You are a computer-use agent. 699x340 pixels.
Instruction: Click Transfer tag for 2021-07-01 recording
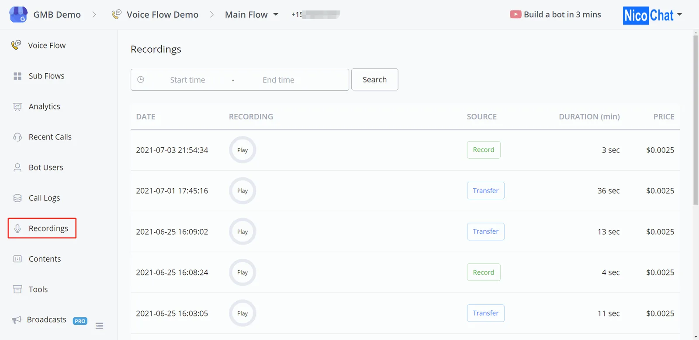(486, 190)
